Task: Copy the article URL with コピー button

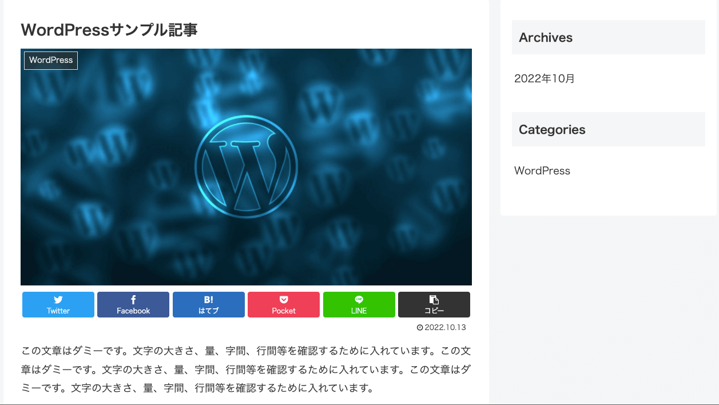Action: click(434, 304)
